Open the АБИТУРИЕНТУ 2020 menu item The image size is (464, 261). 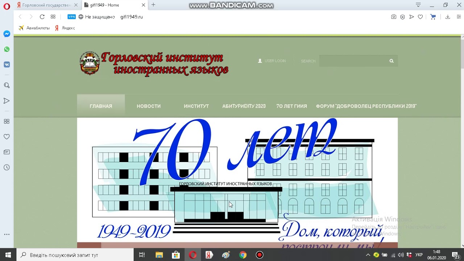(x=244, y=106)
